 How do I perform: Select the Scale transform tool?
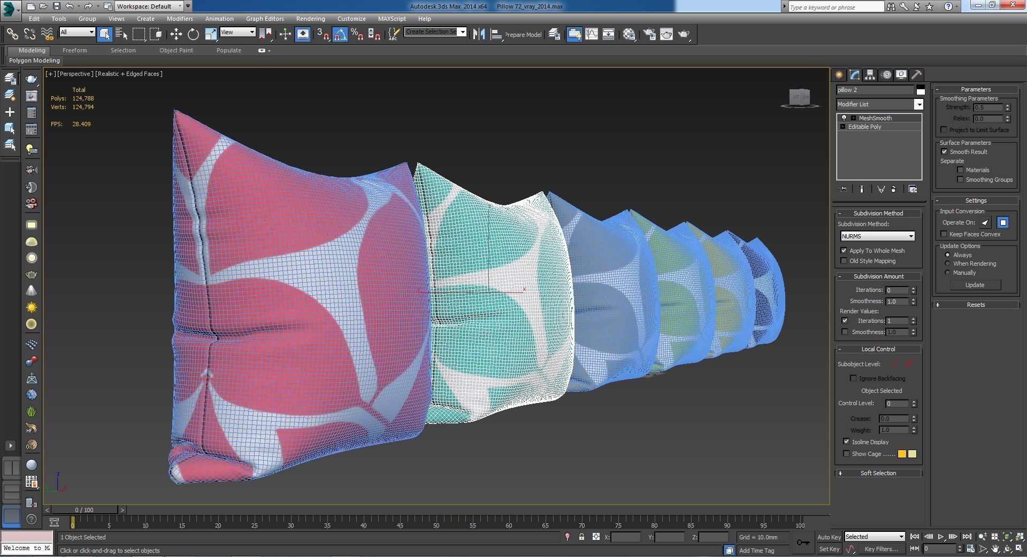point(211,34)
